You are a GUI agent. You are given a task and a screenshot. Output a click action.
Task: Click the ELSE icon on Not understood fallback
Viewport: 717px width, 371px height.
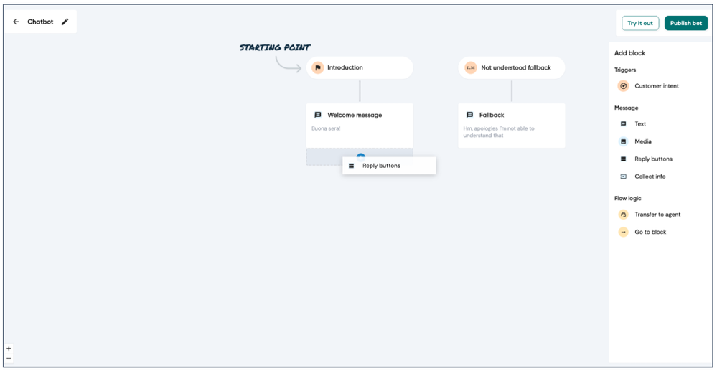point(471,67)
